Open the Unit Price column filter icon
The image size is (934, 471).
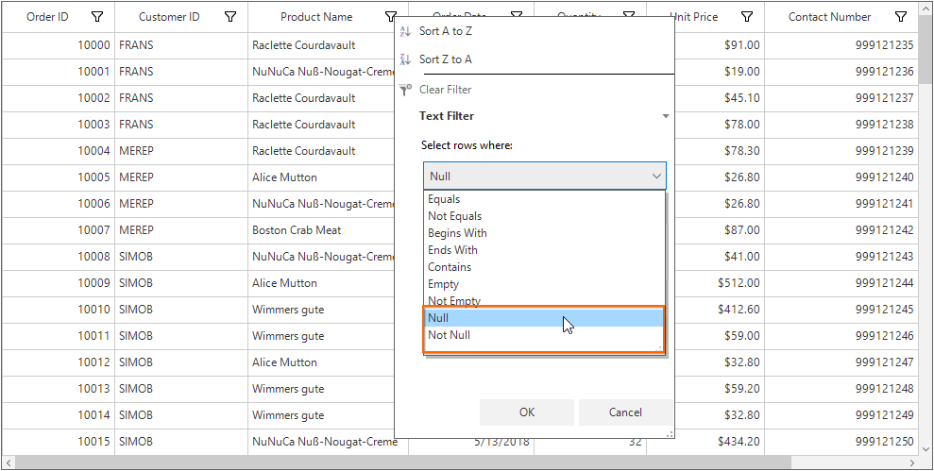[747, 17]
